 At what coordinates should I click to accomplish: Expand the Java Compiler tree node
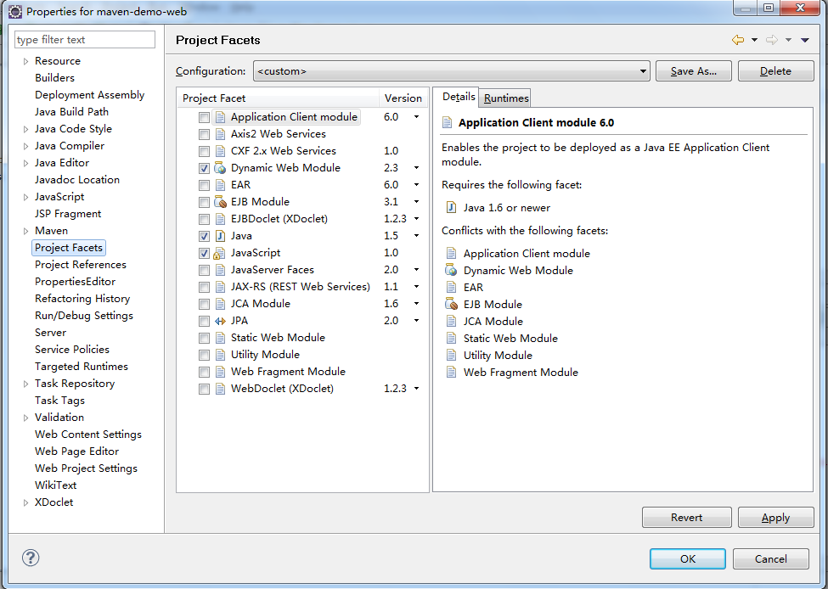pyautogui.click(x=26, y=146)
